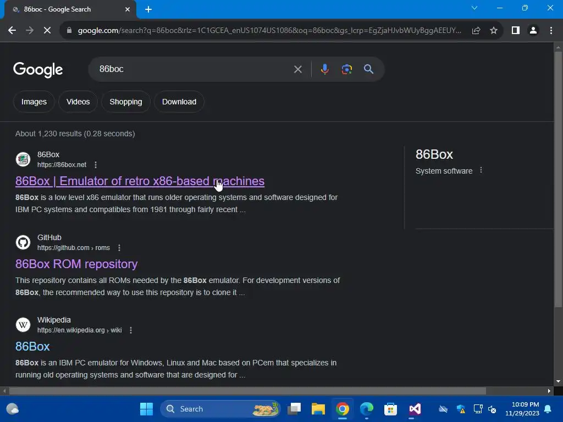Clear the search query text
Image resolution: width=563 pixels, height=422 pixels.
tap(297, 69)
